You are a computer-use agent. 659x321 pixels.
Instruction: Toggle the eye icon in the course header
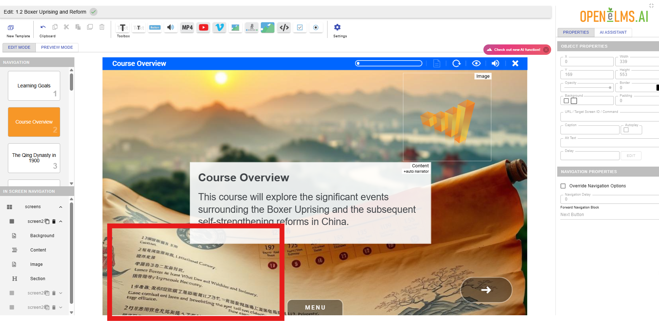[476, 63]
